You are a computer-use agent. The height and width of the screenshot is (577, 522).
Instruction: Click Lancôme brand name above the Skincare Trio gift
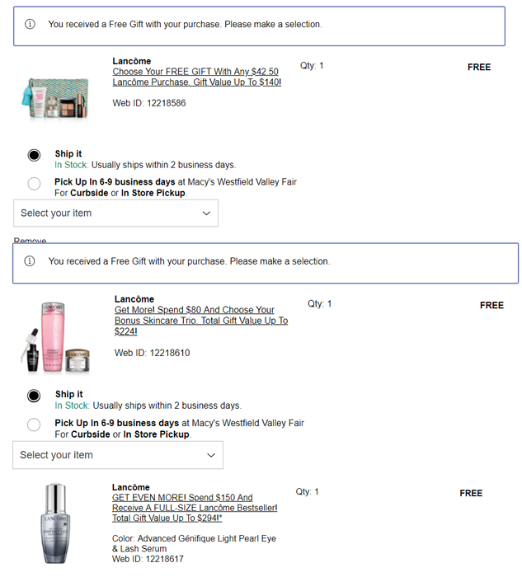(134, 299)
